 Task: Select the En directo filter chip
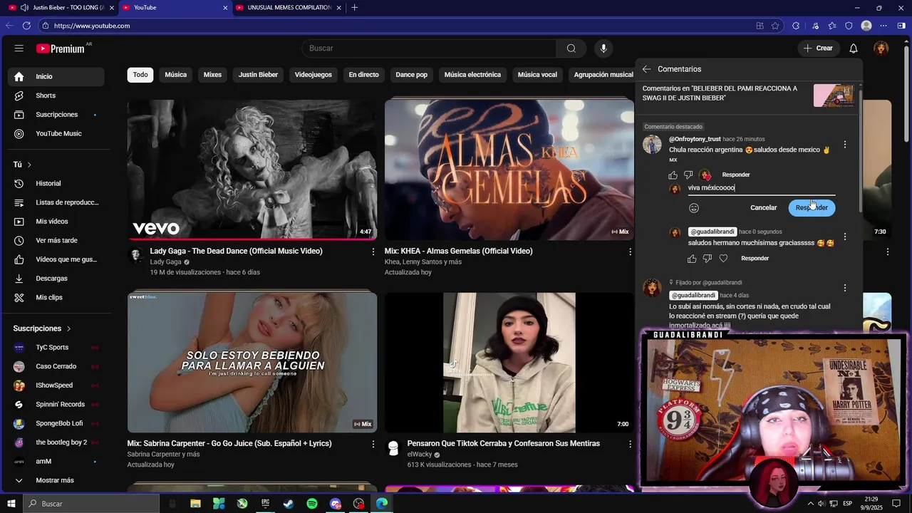coord(364,75)
